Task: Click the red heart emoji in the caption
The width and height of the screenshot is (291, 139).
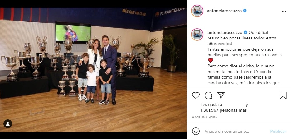Action: tap(211, 60)
